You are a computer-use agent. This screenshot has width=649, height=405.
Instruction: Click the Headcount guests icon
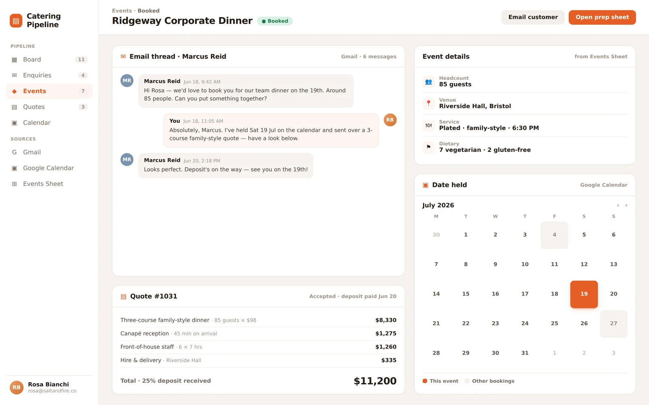click(x=428, y=81)
